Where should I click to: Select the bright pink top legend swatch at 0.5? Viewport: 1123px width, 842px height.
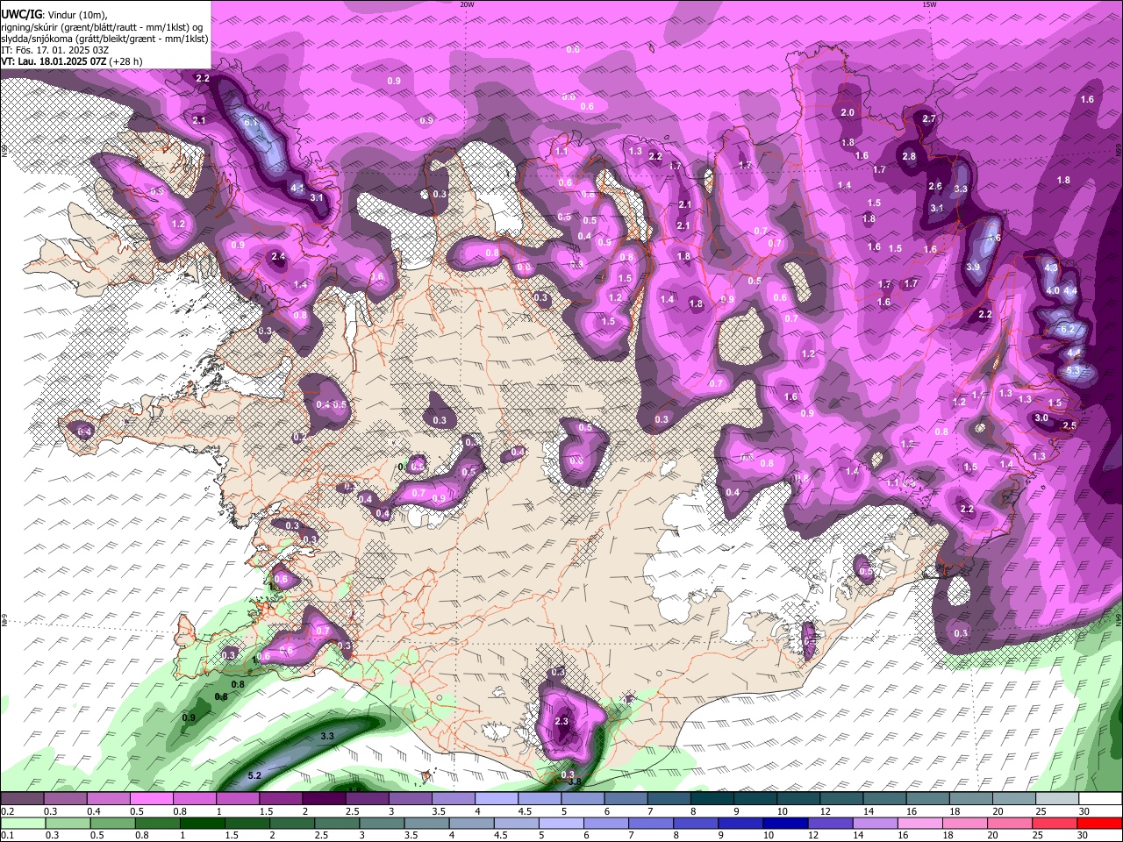click(151, 799)
